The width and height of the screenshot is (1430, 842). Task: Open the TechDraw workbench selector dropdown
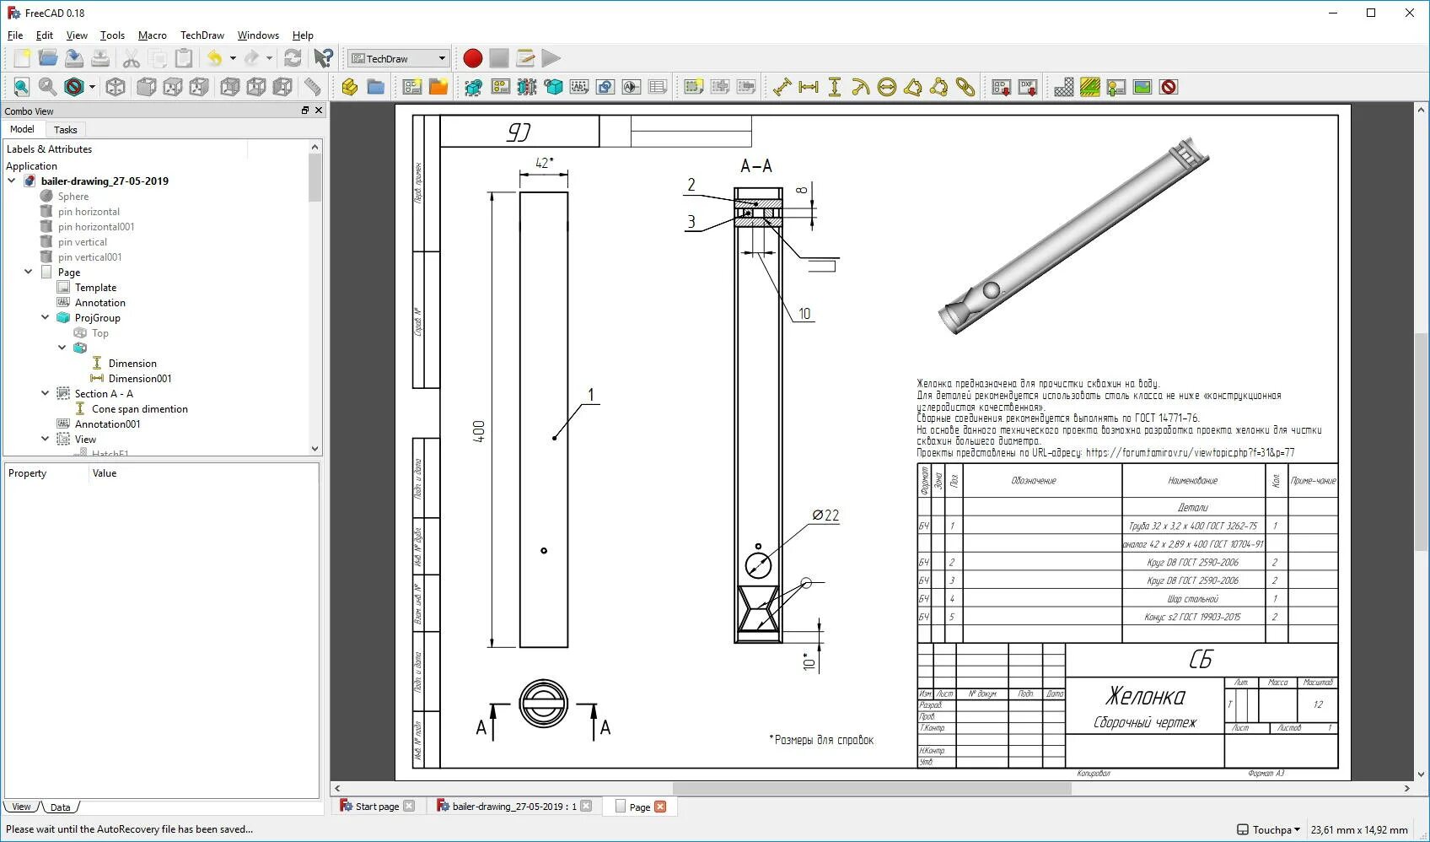point(398,58)
